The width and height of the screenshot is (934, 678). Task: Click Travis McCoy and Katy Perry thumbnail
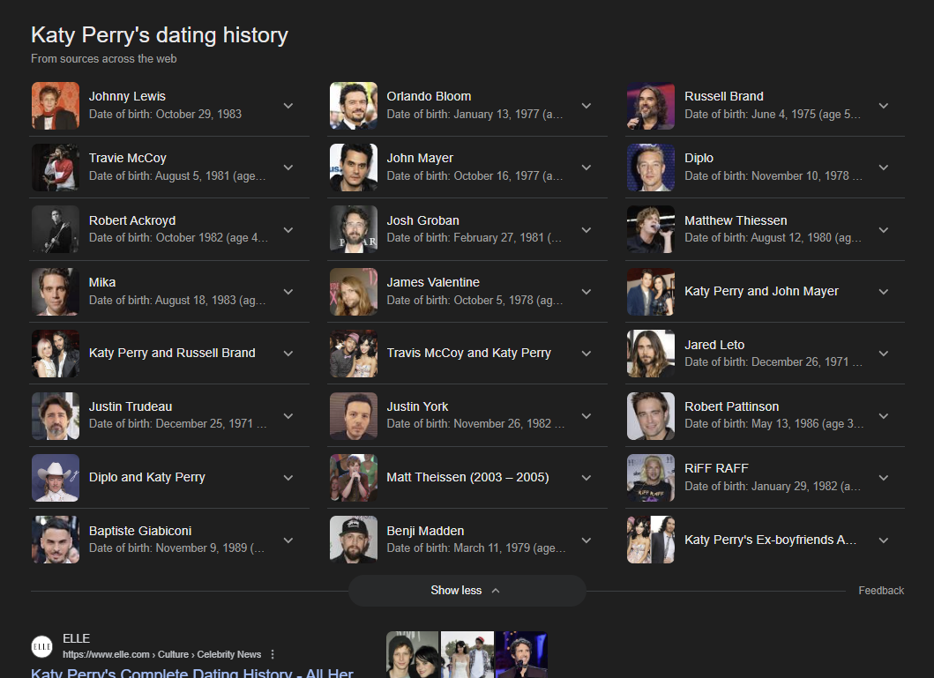pos(354,354)
